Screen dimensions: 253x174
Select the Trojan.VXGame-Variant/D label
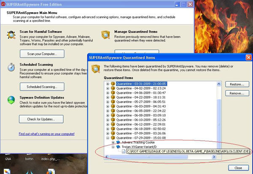point(139,147)
